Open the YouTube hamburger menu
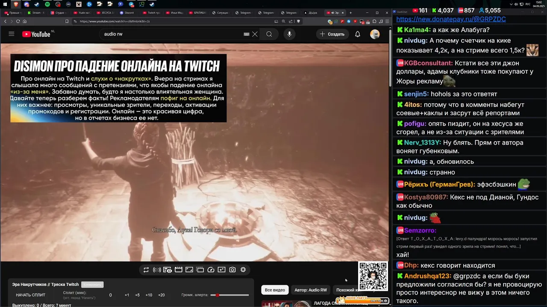The height and width of the screenshot is (307, 547). (12, 34)
